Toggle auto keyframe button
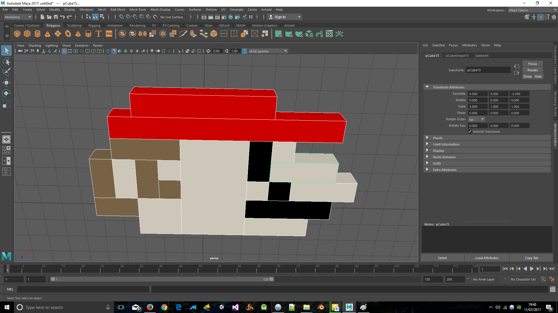 (543, 279)
